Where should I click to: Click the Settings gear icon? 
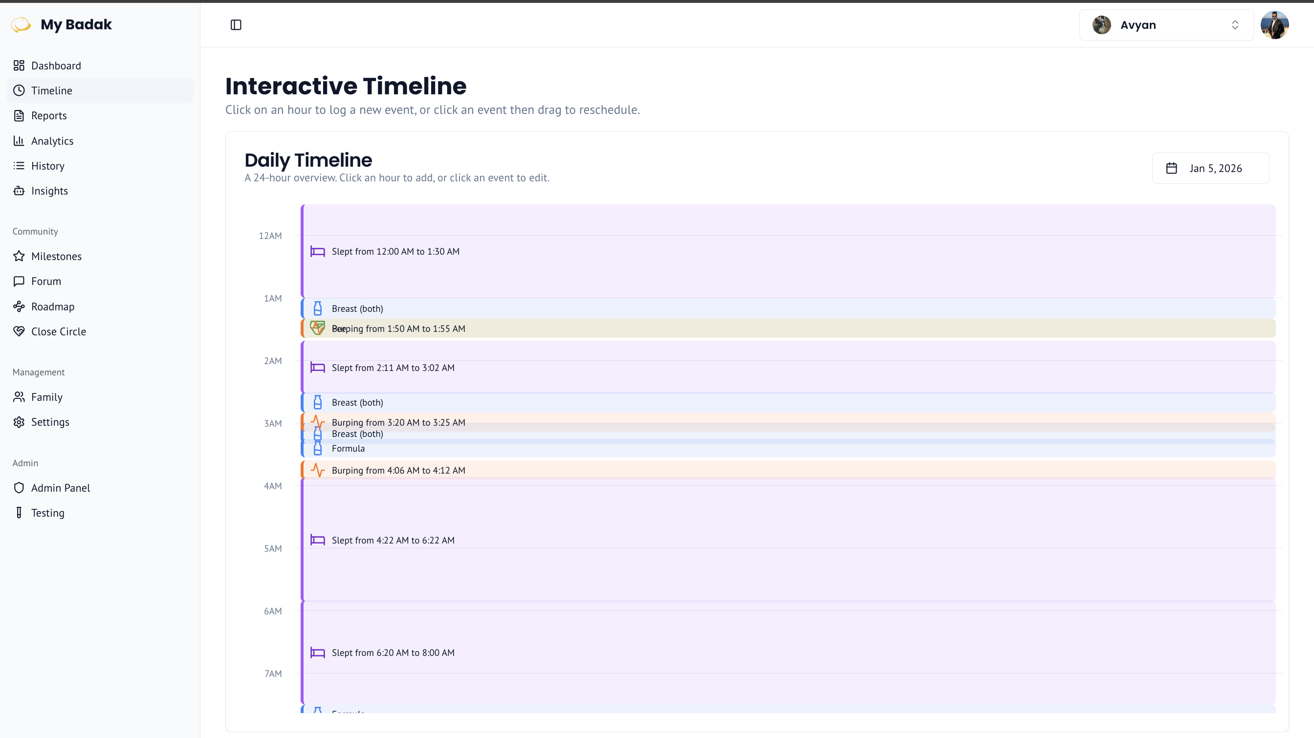pos(19,422)
